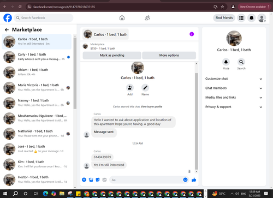The width and height of the screenshot is (273, 198).
Task: Click More options button
Action: click(169, 55)
